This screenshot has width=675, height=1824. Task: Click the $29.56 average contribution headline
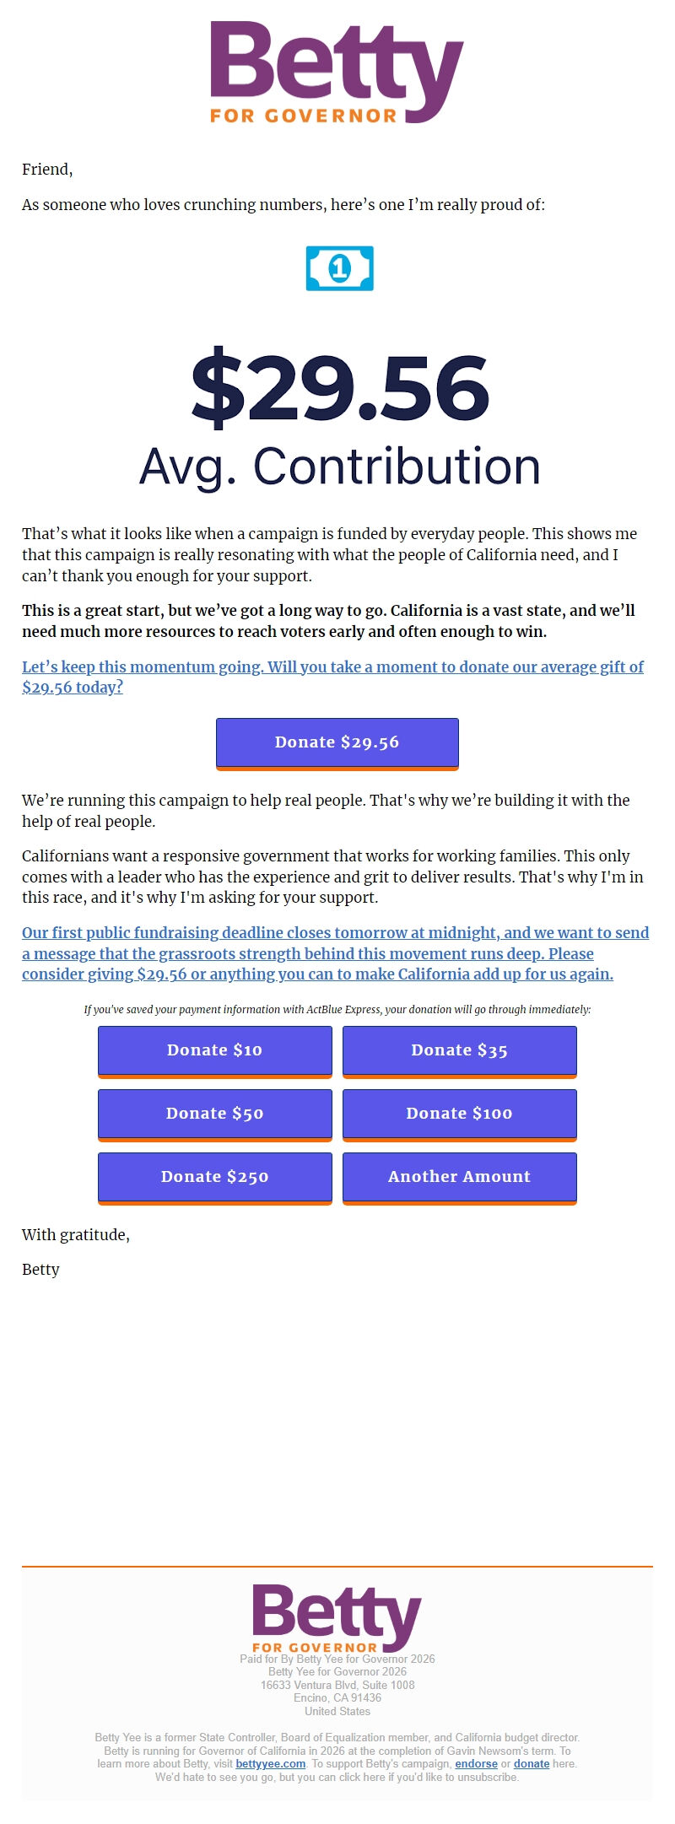[x=337, y=386]
